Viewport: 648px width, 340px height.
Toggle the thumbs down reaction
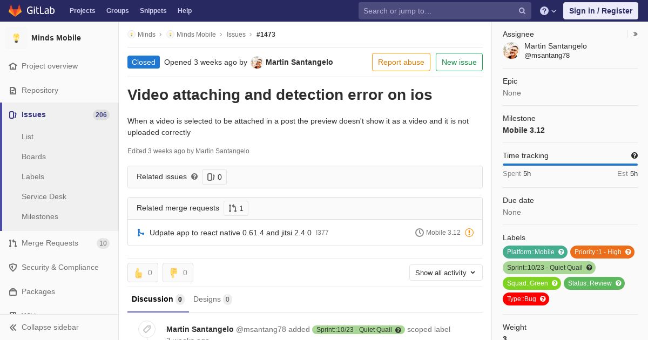point(178,273)
